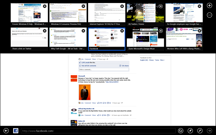Image resolution: width=216 pixels, height=135 pixels.
Task: Expand the More footer dropdown
Action: point(162,60)
